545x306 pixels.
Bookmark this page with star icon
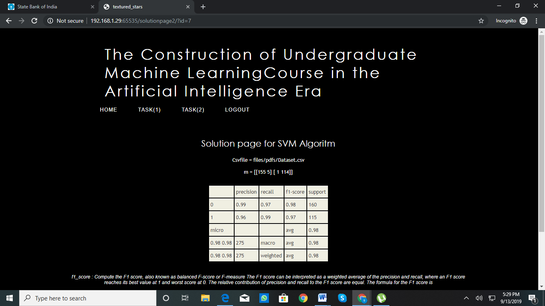[x=481, y=21]
